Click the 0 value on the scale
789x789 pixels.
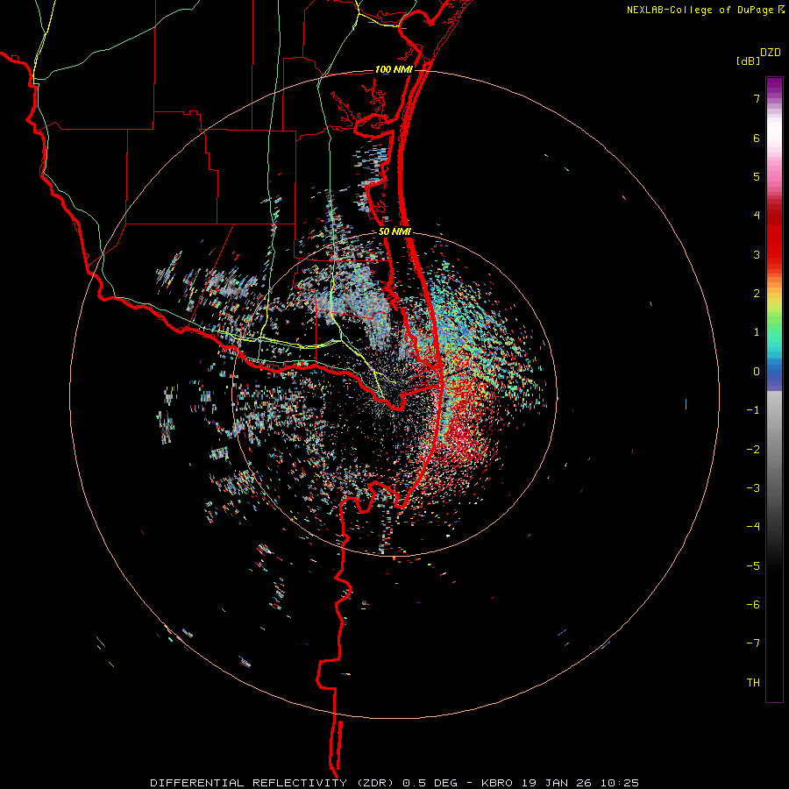(757, 372)
